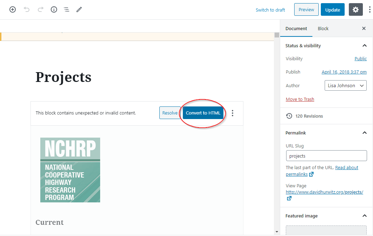Open the davidhurwitz.org/projects page link
The image size is (373, 236).
tap(324, 192)
